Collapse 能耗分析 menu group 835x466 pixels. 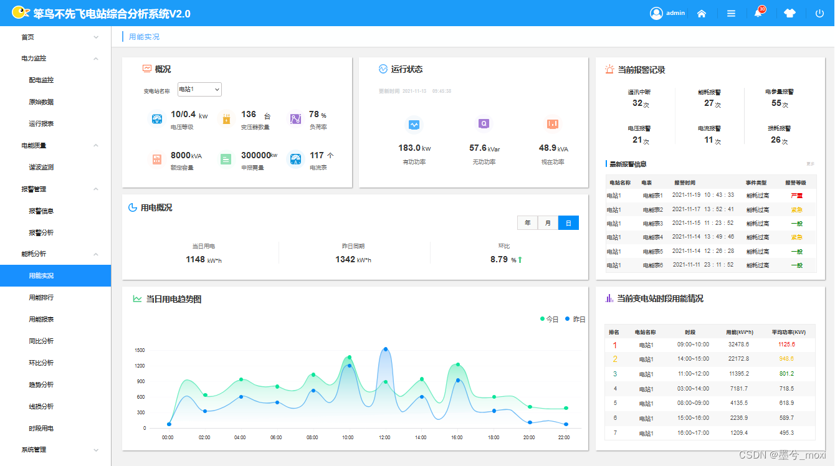coord(96,254)
